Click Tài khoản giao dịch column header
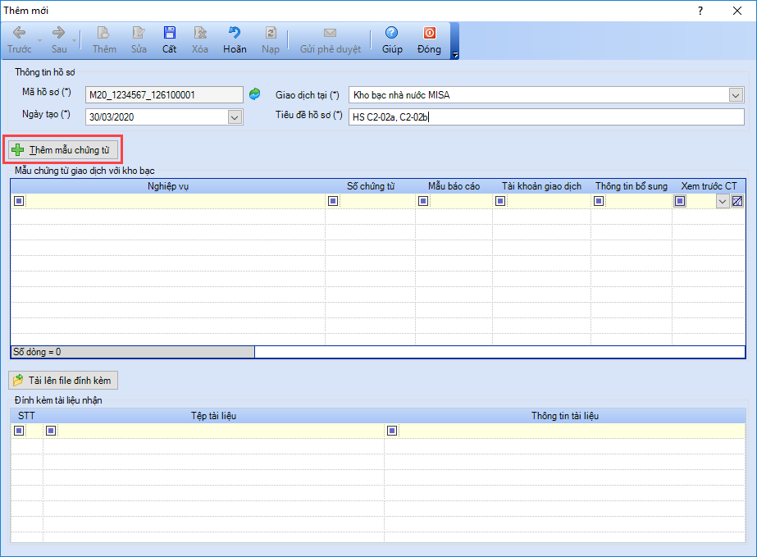 (x=541, y=186)
